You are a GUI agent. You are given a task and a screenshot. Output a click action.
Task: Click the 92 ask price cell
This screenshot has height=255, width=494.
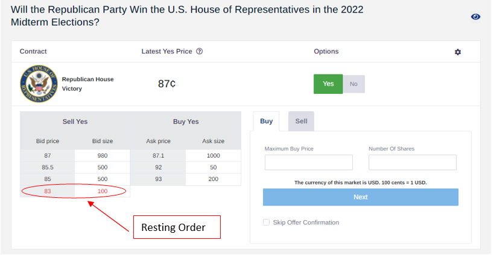[x=158, y=167]
